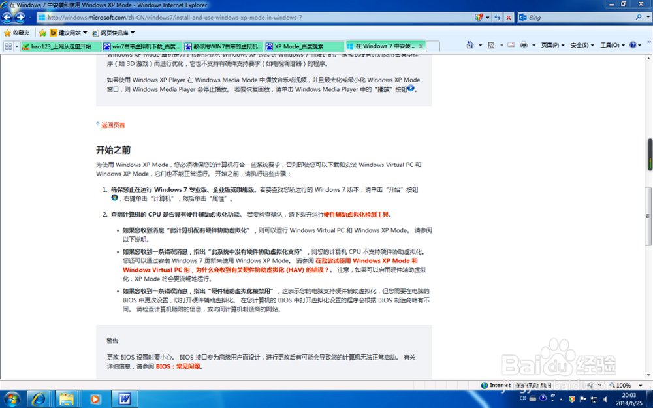Click the tray help question mark icon
The width and height of the screenshot is (653, 408).
pos(543,398)
